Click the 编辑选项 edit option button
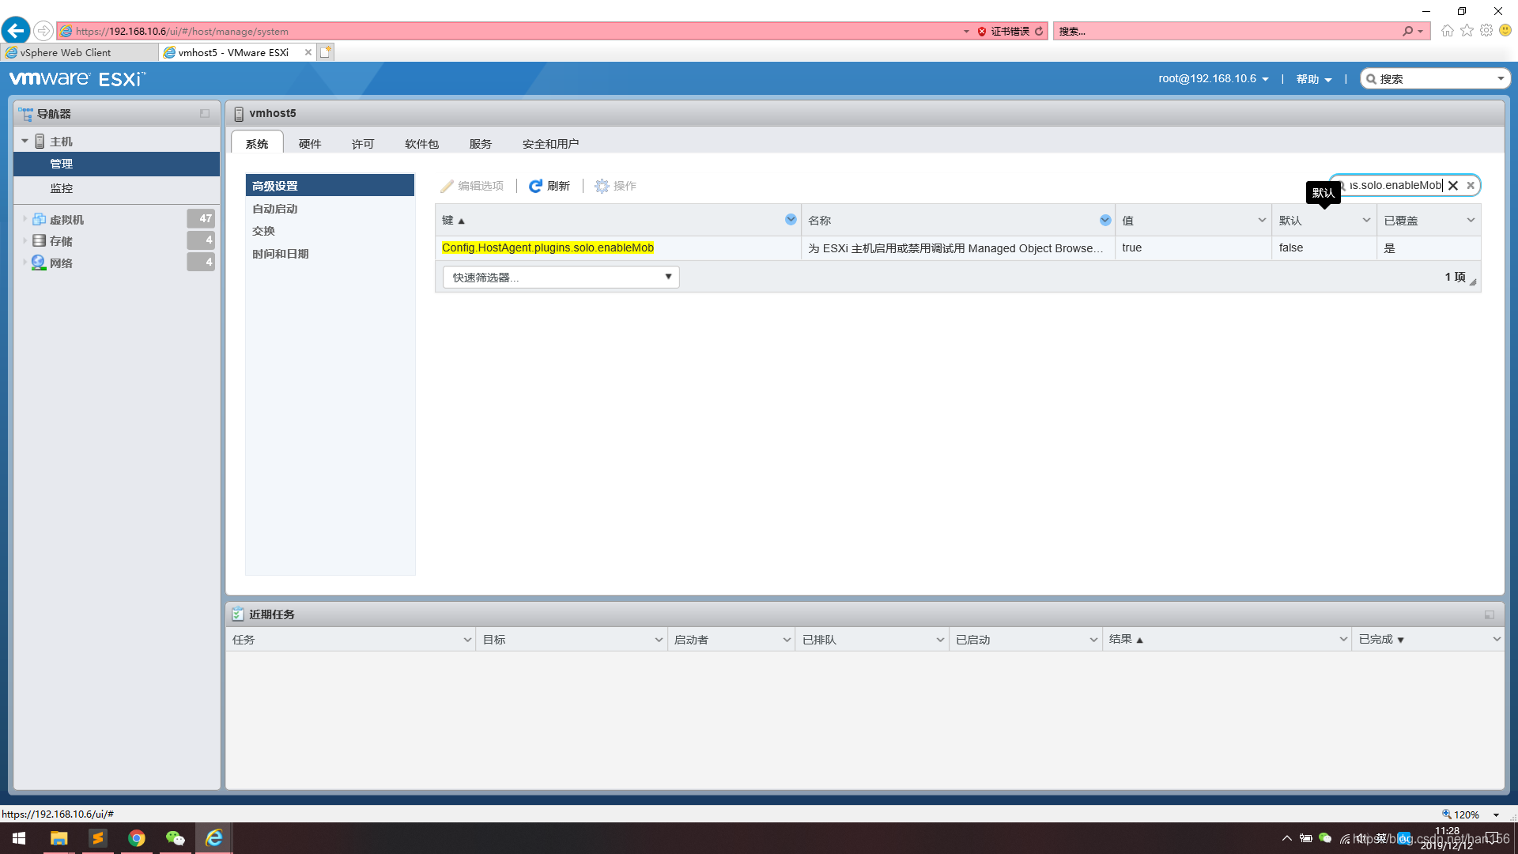This screenshot has height=854, width=1518. tap(472, 186)
